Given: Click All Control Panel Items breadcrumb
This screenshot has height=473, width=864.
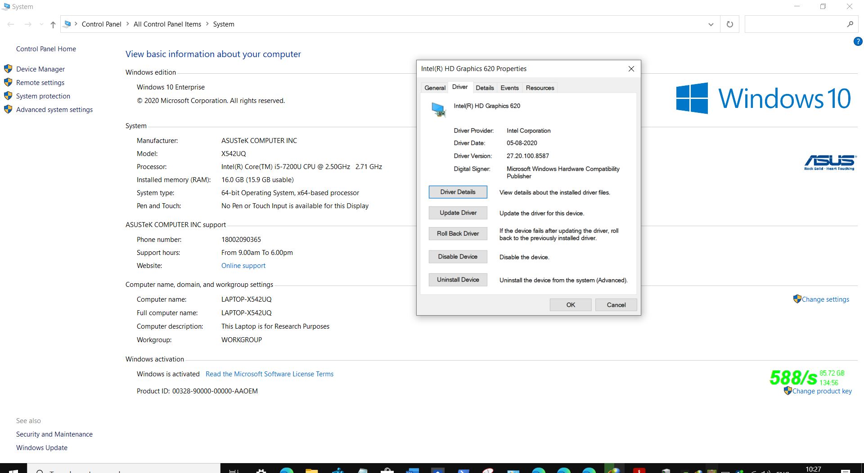Looking at the screenshot, I should click(x=167, y=24).
